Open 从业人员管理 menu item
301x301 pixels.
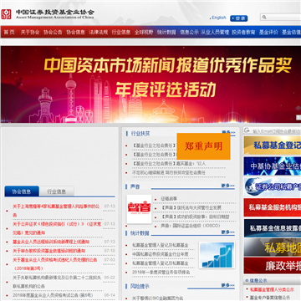point(215,32)
